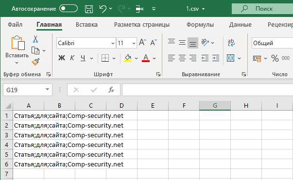Click the Вставить paste clipboard icon
The height and width of the screenshot is (180, 293).
tap(18, 43)
